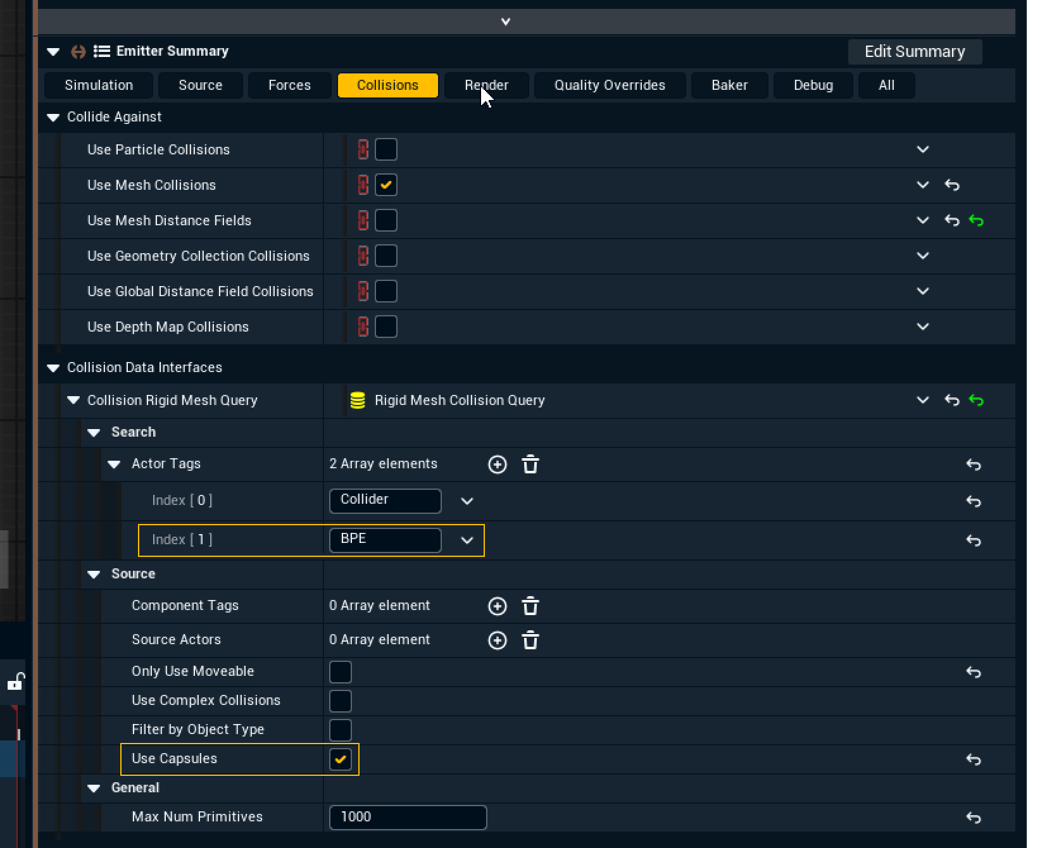Open dropdown for Actor Tags Index 1
The height and width of the screenshot is (848, 1047).
tap(467, 540)
